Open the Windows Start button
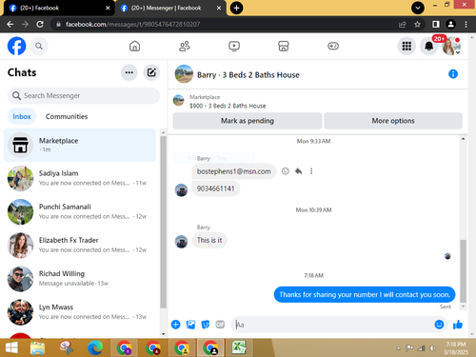The image size is (476, 357). pos(11,347)
